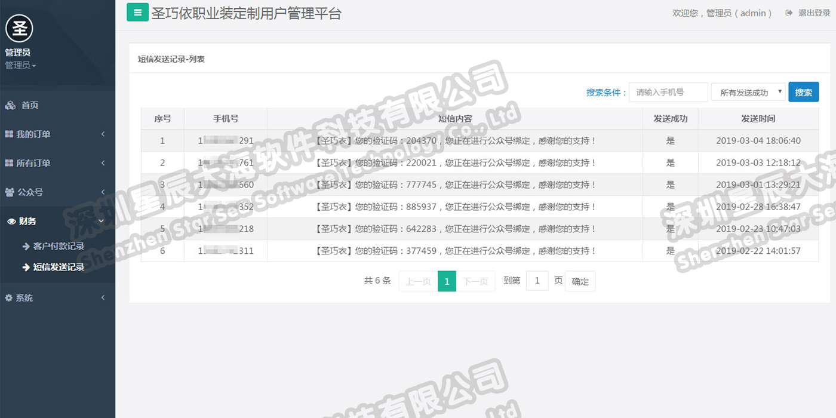Viewport: 836px width, 418px height.
Task: Click the users icon beside 公众号
Action: [10, 192]
